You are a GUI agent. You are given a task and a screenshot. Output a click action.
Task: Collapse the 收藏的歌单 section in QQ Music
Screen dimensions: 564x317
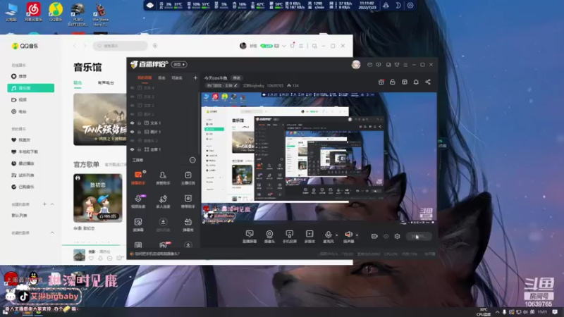tap(52, 233)
